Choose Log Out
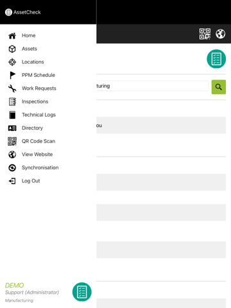The height and width of the screenshot is (308, 231). click(x=31, y=181)
